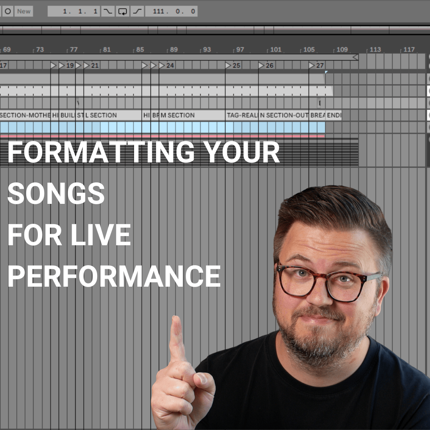Viewport: 430px width, 430px height.
Task: Select the thin pink clip strip
Action: [x=162, y=136]
